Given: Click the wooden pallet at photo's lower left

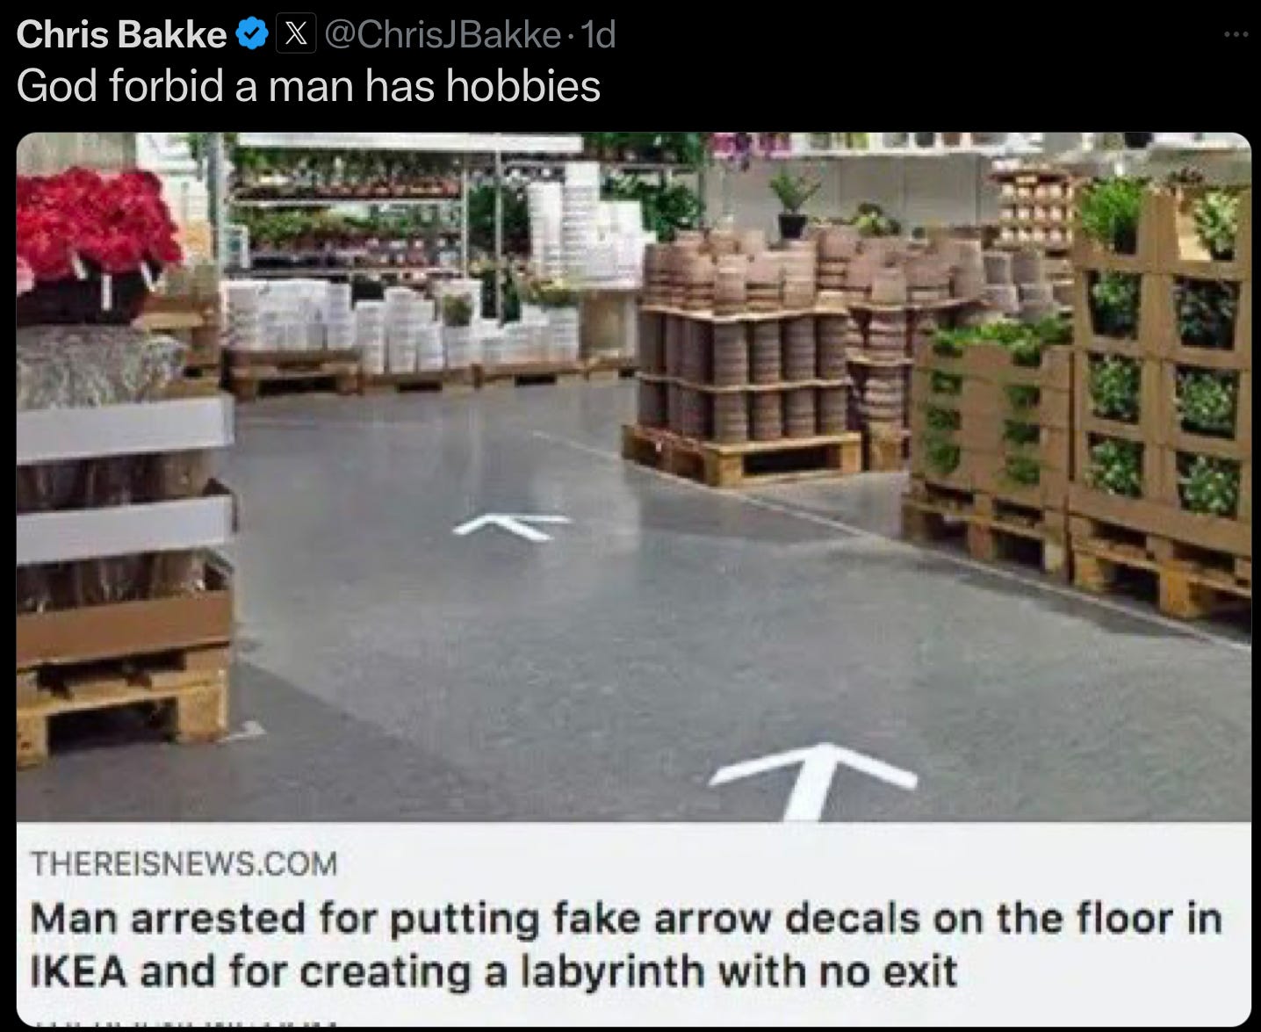Looking at the screenshot, I should (x=123, y=696).
